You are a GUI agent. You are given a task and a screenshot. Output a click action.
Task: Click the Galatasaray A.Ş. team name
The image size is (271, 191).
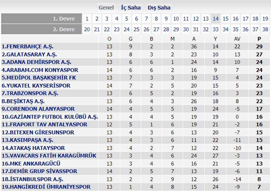coord(29,54)
